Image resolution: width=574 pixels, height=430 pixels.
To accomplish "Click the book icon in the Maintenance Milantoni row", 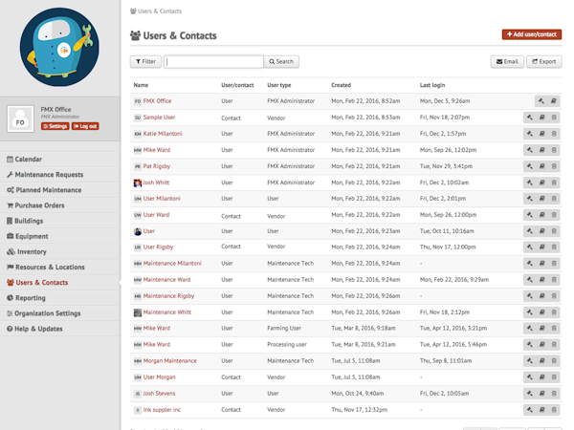I will pos(541,264).
